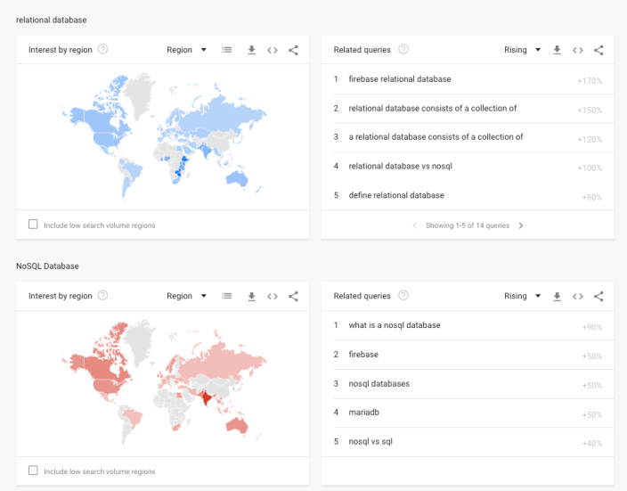The height and width of the screenshot is (491, 627).
Task: Download relational database related queries
Action: [x=558, y=50]
